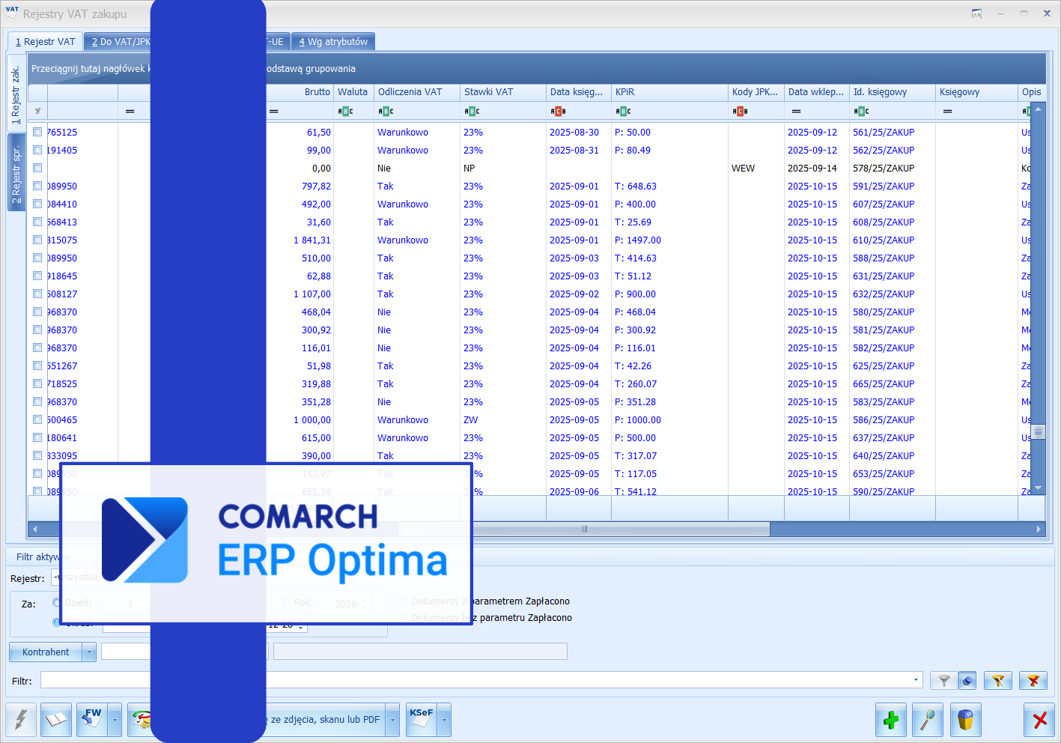Expand the Kontrahent button dropdown arrow

89,652
